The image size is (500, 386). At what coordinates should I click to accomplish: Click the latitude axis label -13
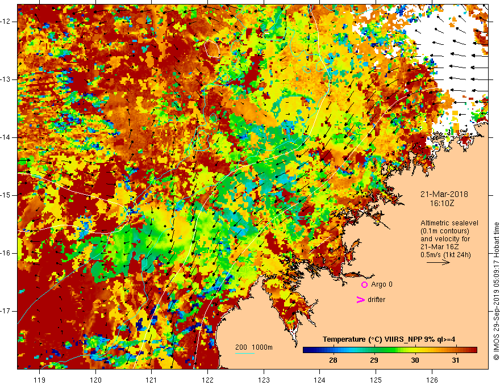(6, 79)
